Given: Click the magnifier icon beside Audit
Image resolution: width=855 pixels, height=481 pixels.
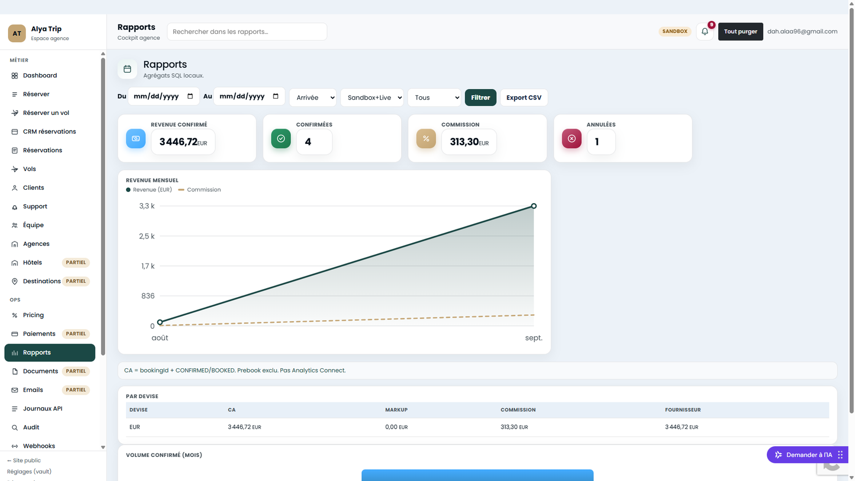Looking at the screenshot, I should click(15, 428).
